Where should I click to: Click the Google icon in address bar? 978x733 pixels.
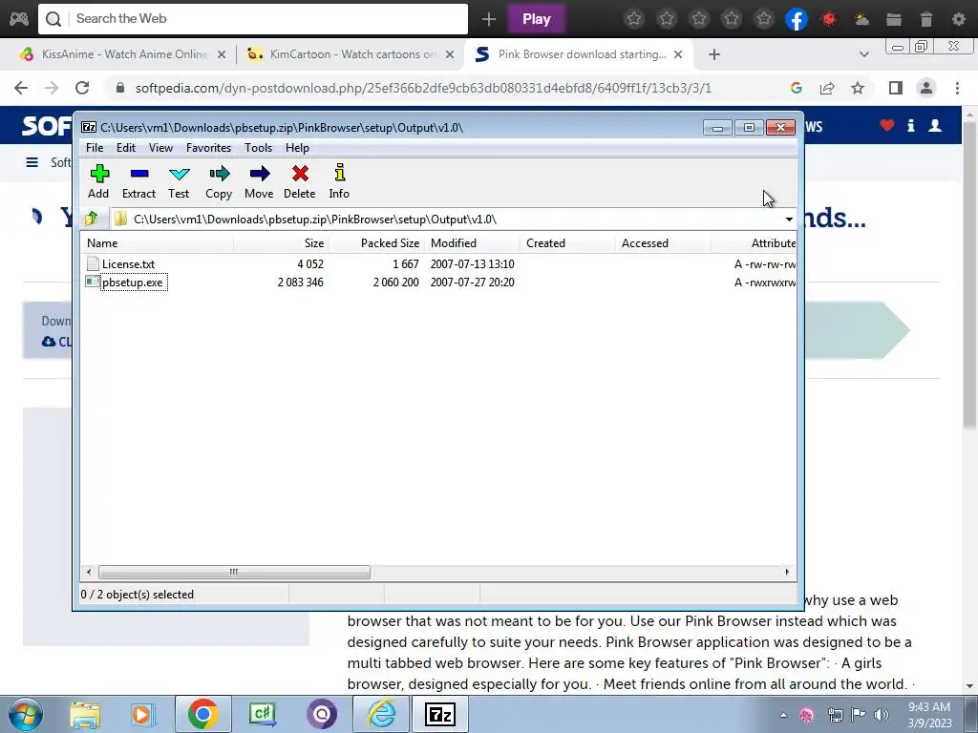(796, 88)
